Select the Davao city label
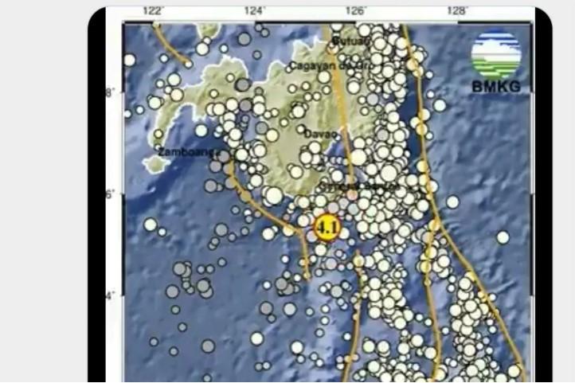Image resolution: width=575 pixels, height=383 pixels. (x=320, y=134)
